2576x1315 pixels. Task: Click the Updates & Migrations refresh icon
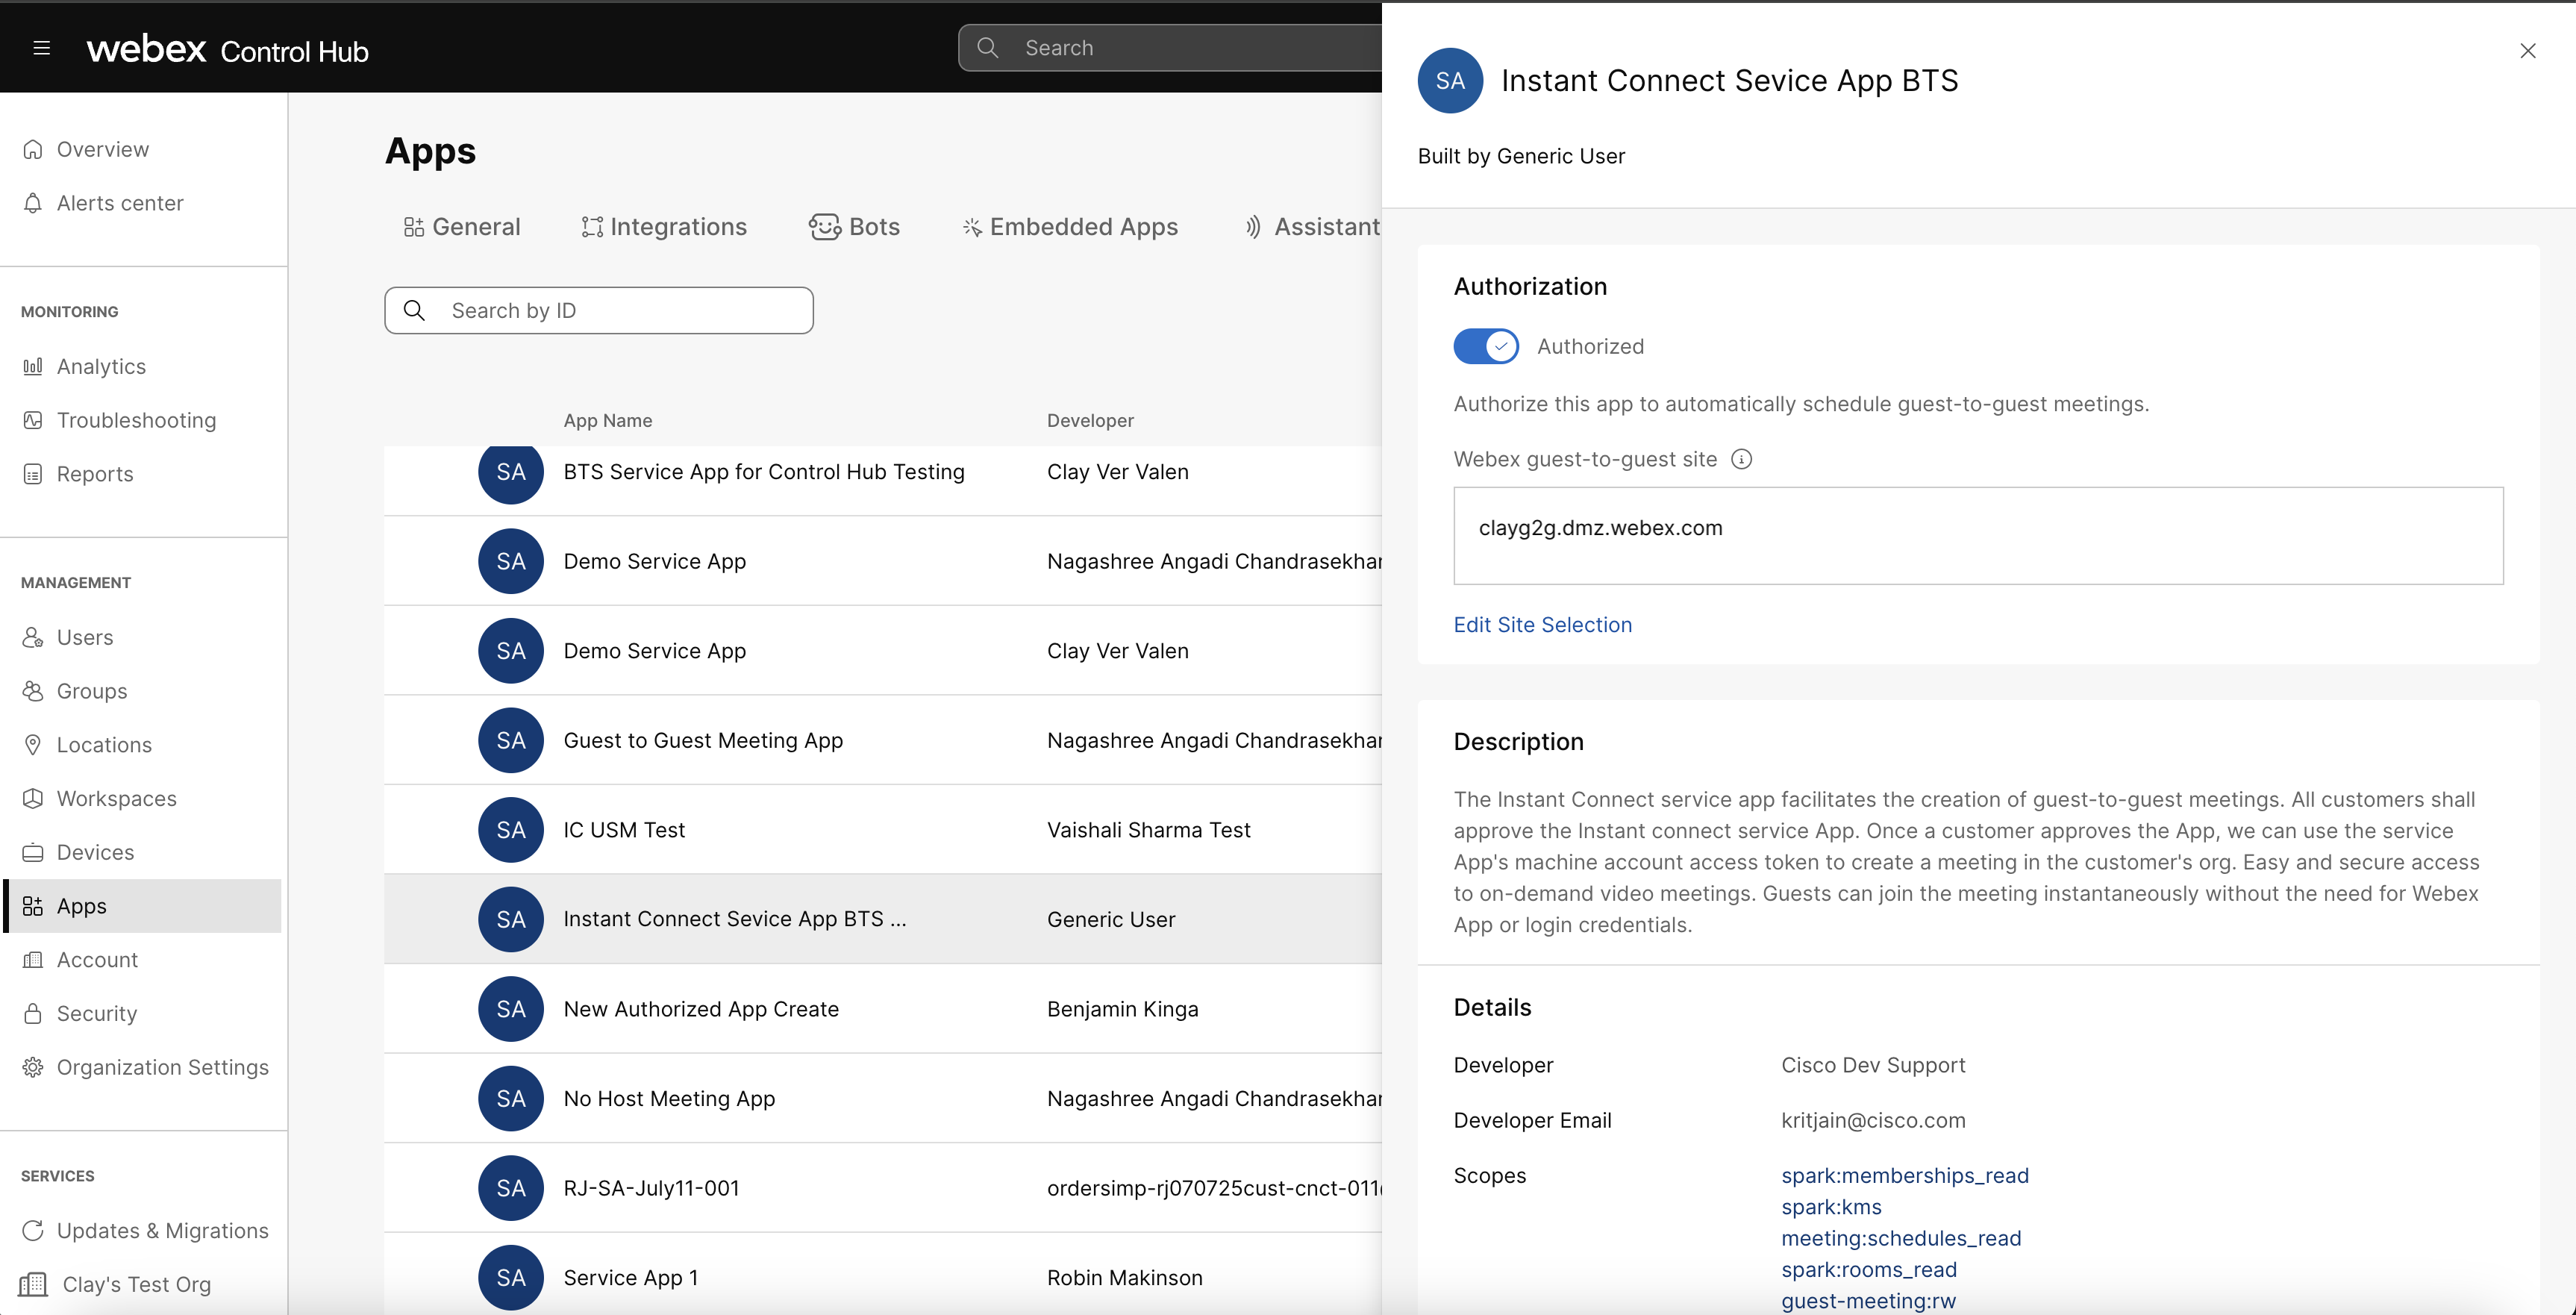pyautogui.click(x=33, y=1230)
